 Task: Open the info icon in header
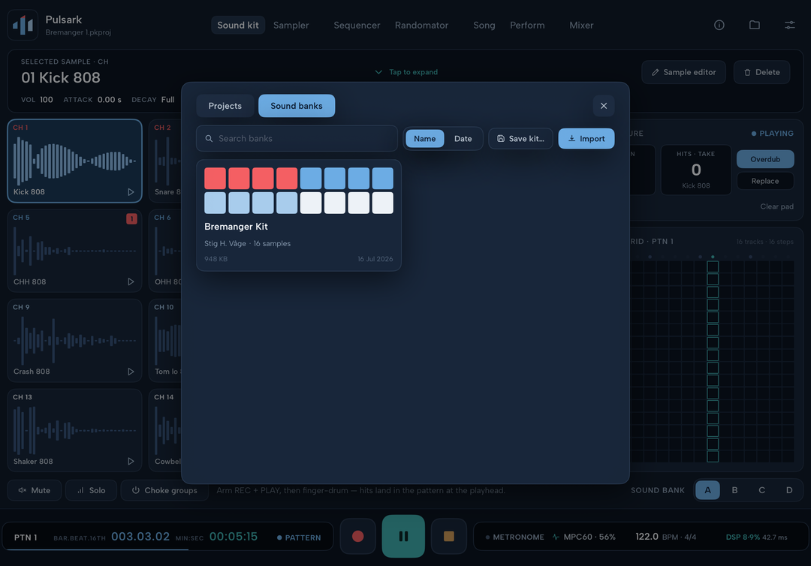tap(719, 25)
